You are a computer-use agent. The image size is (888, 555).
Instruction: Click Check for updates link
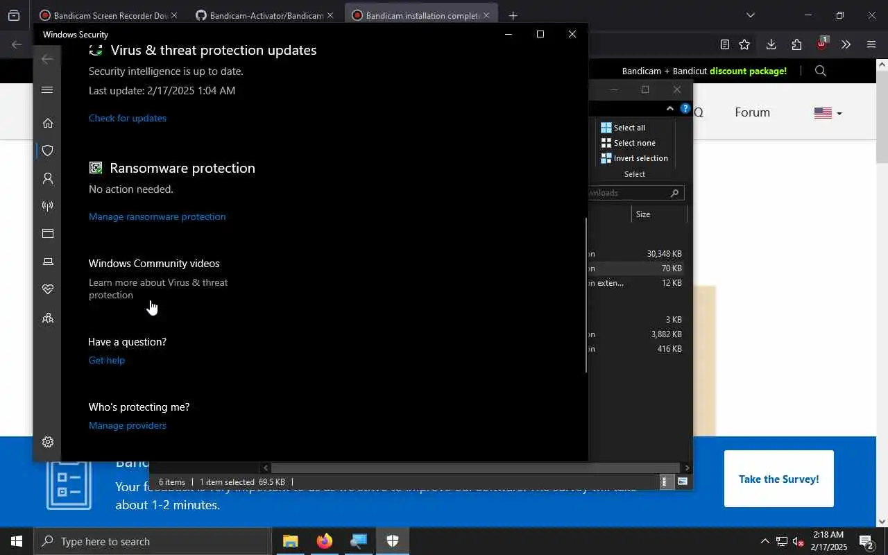tap(128, 118)
